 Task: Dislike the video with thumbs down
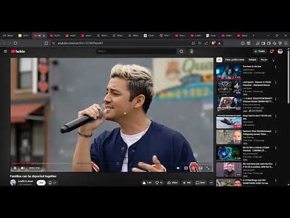click(x=159, y=182)
